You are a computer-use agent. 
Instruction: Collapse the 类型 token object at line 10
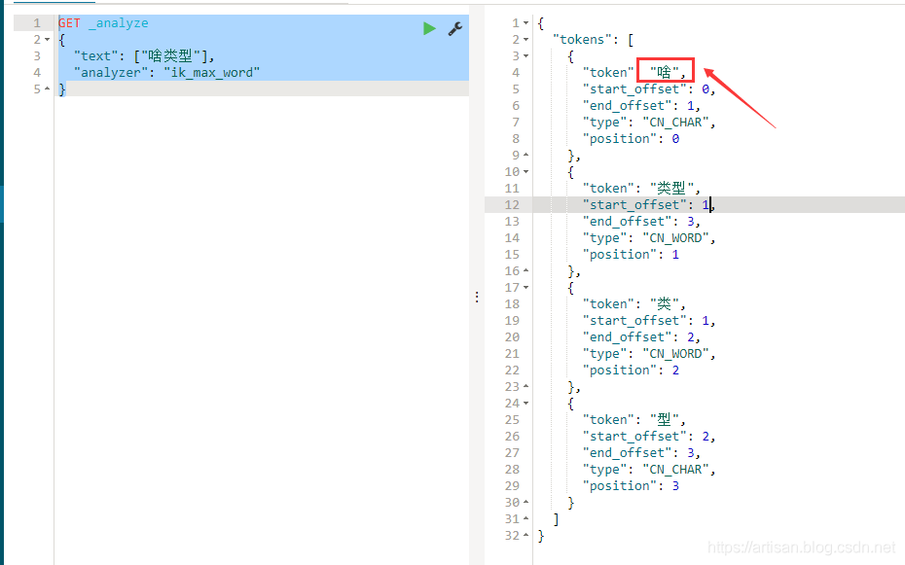tap(526, 172)
